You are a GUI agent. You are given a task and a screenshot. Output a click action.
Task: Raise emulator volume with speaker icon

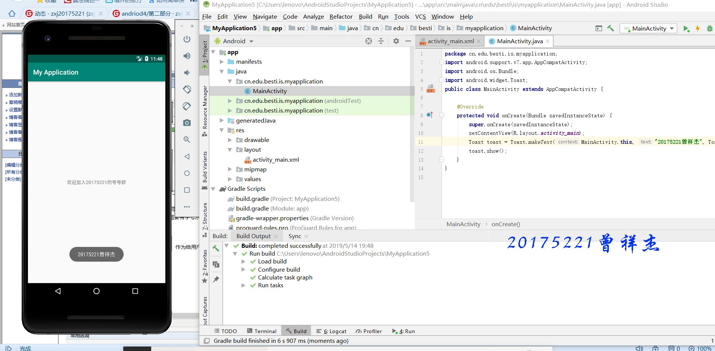coord(187,56)
